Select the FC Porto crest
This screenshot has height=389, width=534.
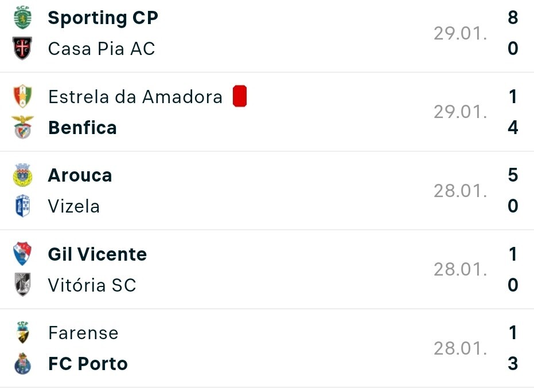click(22, 364)
